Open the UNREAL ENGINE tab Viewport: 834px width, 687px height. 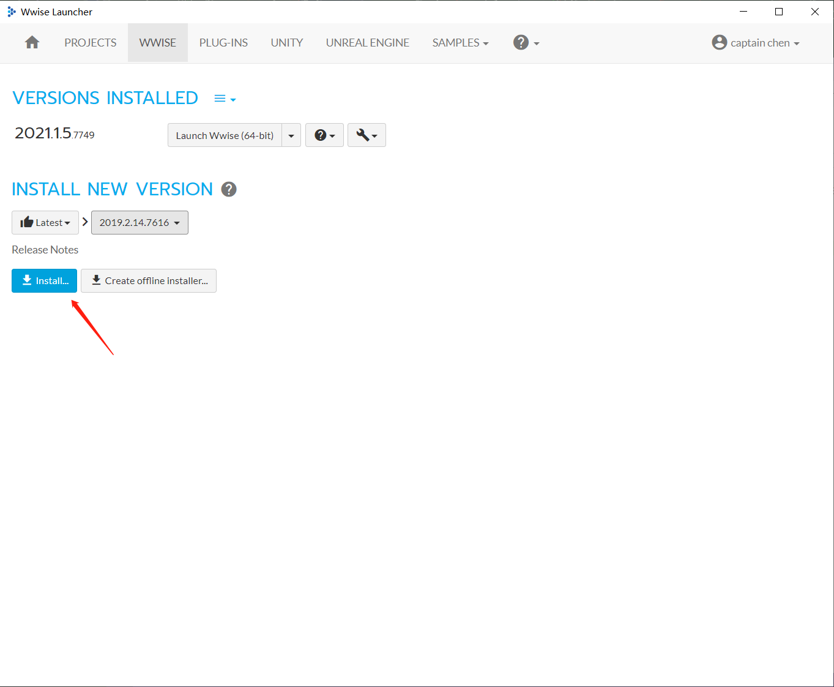click(x=368, y=42)
